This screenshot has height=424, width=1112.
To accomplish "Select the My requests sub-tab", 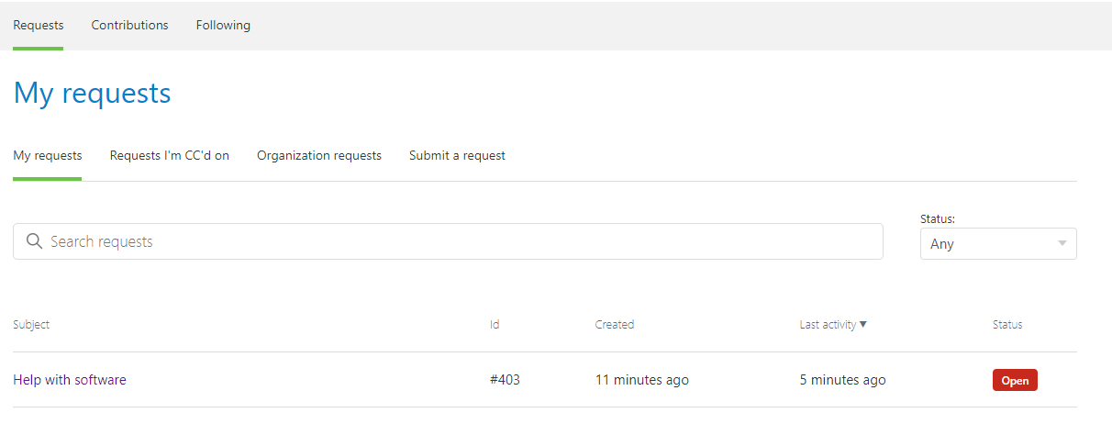I will click(48, 155).
